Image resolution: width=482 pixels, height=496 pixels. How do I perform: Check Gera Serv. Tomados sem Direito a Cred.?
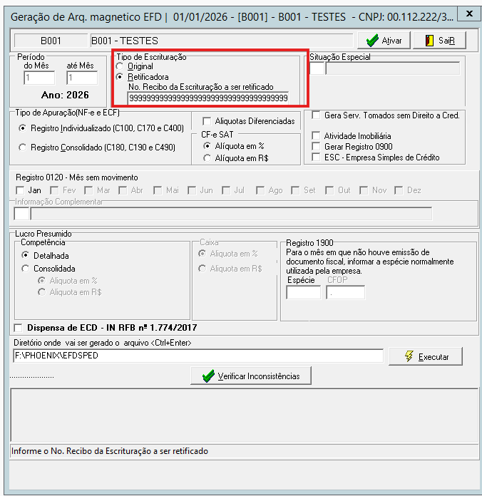click(x=316, y=115)
